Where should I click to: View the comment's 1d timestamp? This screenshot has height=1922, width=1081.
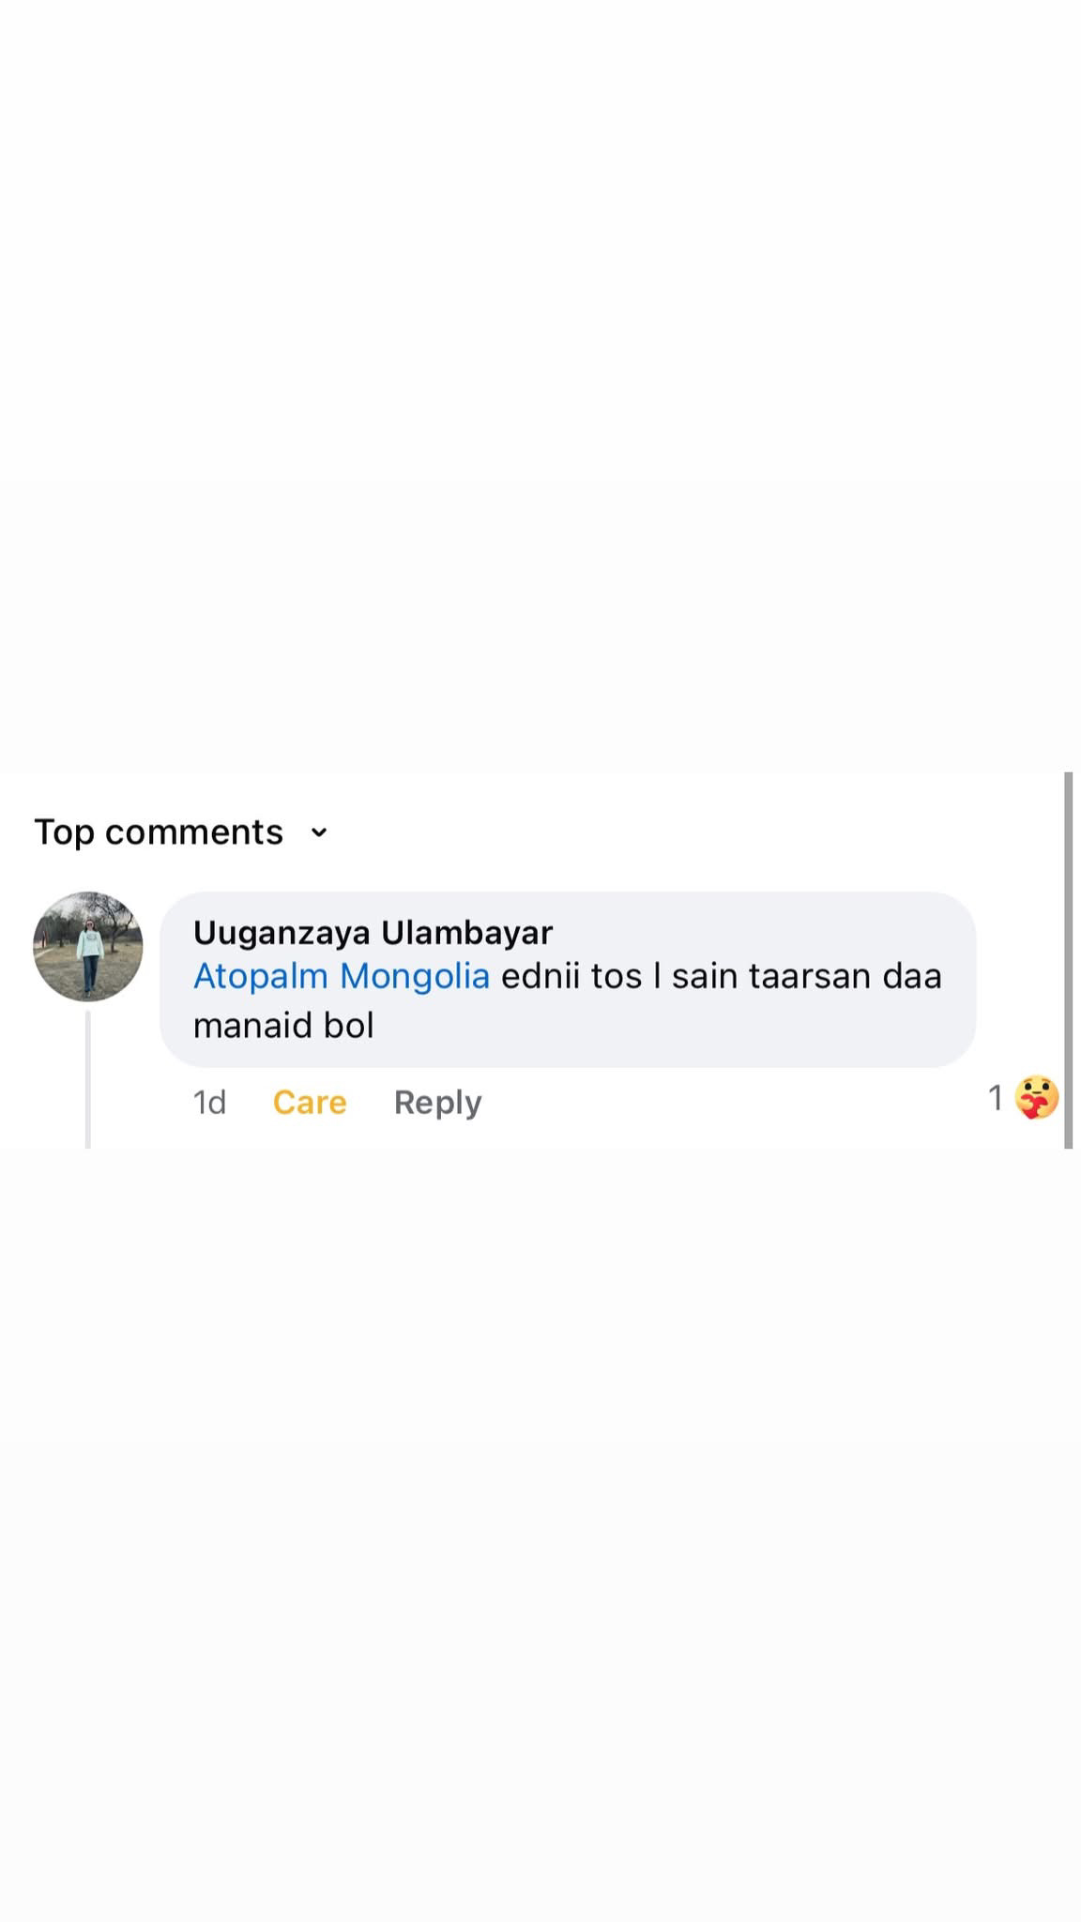point(210,1102)
